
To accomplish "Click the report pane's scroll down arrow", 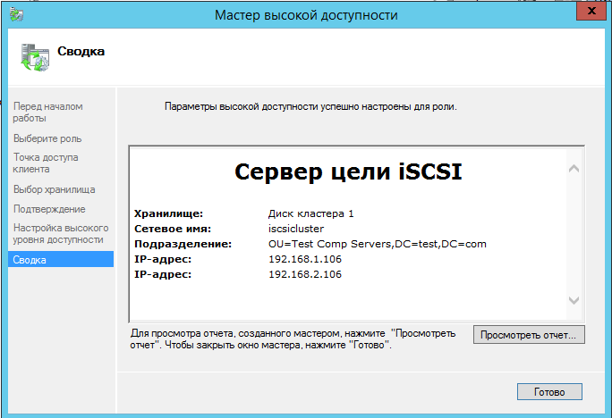I will coord(574,302).
